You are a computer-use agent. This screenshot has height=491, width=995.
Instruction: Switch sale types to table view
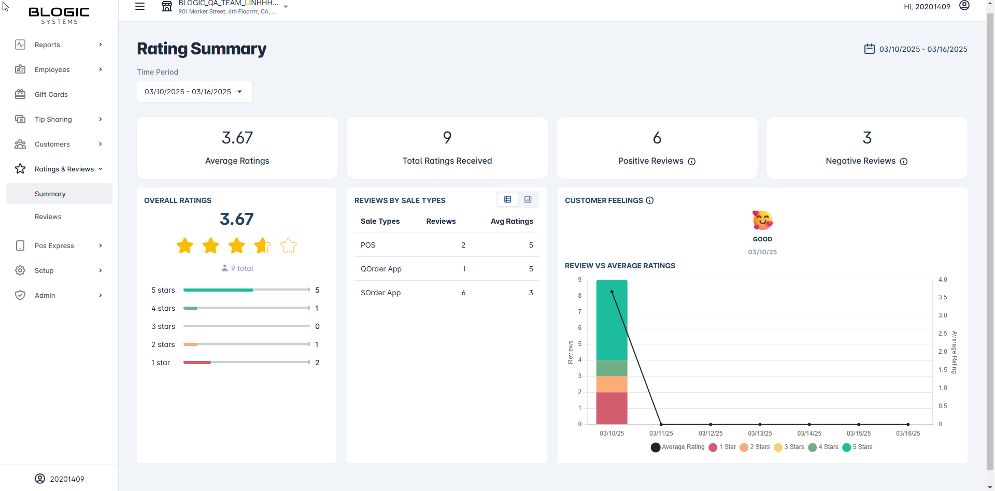(508, 199)
